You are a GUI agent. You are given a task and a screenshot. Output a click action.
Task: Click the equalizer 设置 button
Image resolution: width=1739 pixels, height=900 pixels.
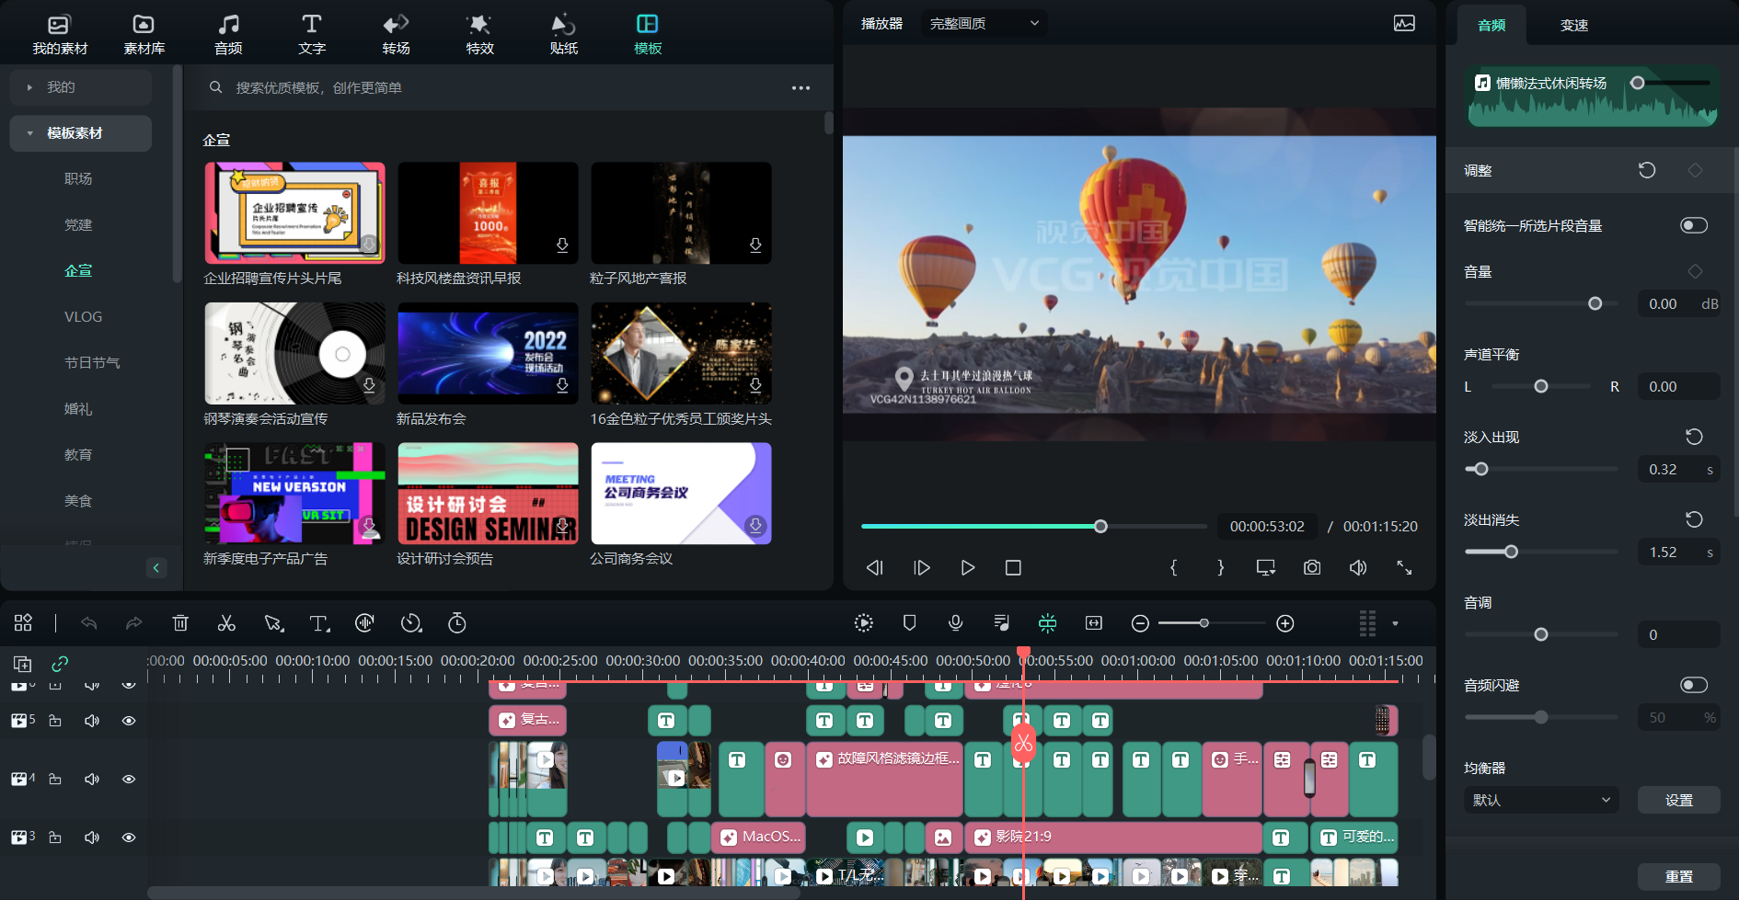(1678, 800)
